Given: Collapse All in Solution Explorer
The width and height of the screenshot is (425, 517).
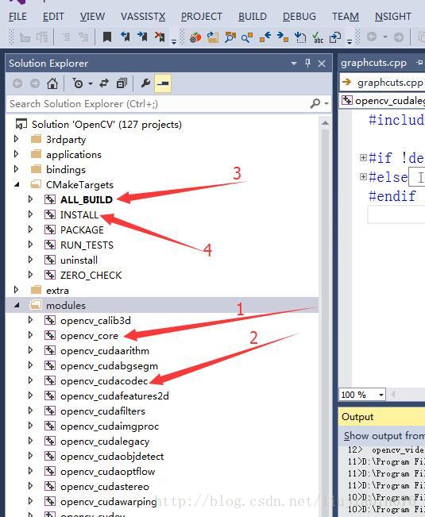Looking at the screenshot, I should (122, 83).
